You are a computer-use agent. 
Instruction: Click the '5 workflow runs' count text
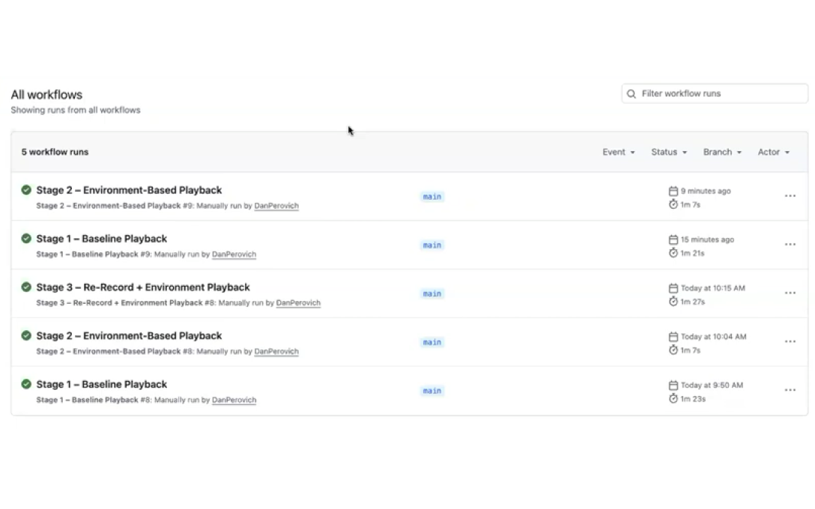55,152
